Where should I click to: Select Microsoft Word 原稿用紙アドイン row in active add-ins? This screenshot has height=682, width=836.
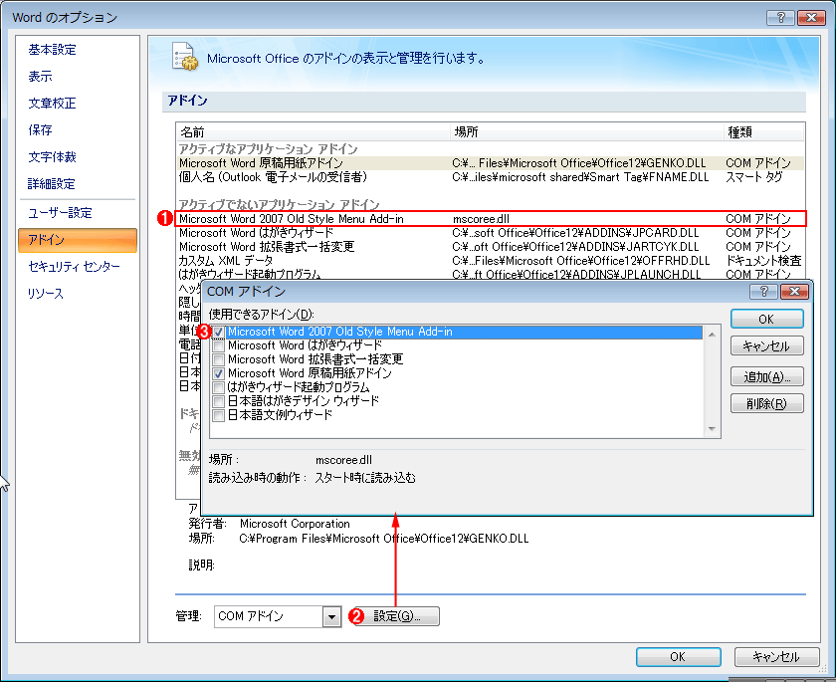(x=490, y=163)
